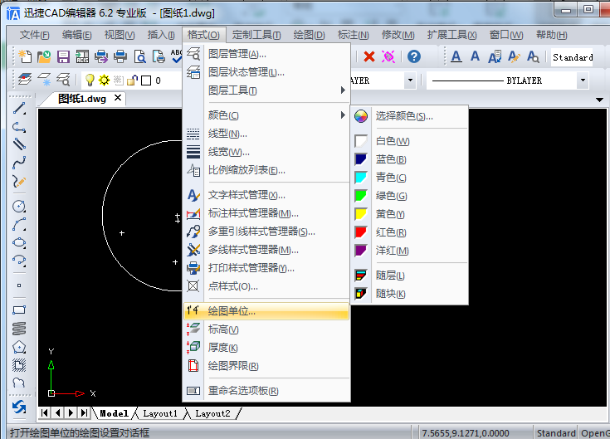The height and width of the screenshot is (439, 610).
Task: Choose 图层状态管理(L)... menu entry
Action: coord(266,72)
